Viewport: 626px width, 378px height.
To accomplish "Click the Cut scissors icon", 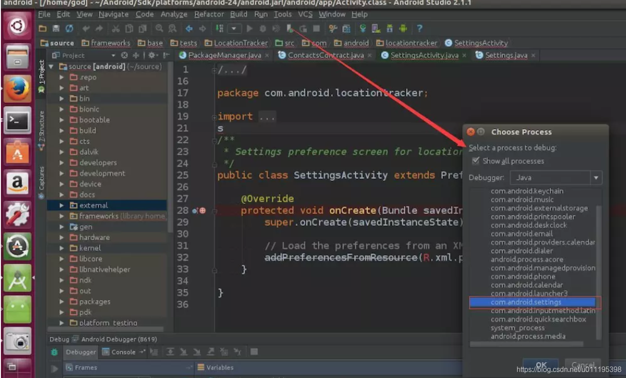I will [116, 29].
